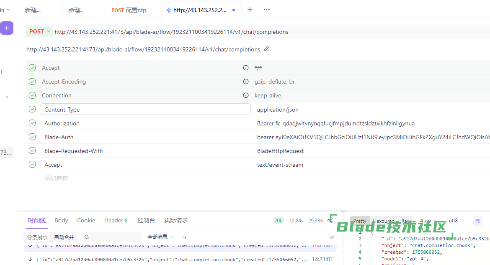Viewport: 490px width, 265px height.
Task: Open the Body response tab
Action: point(61,220)
